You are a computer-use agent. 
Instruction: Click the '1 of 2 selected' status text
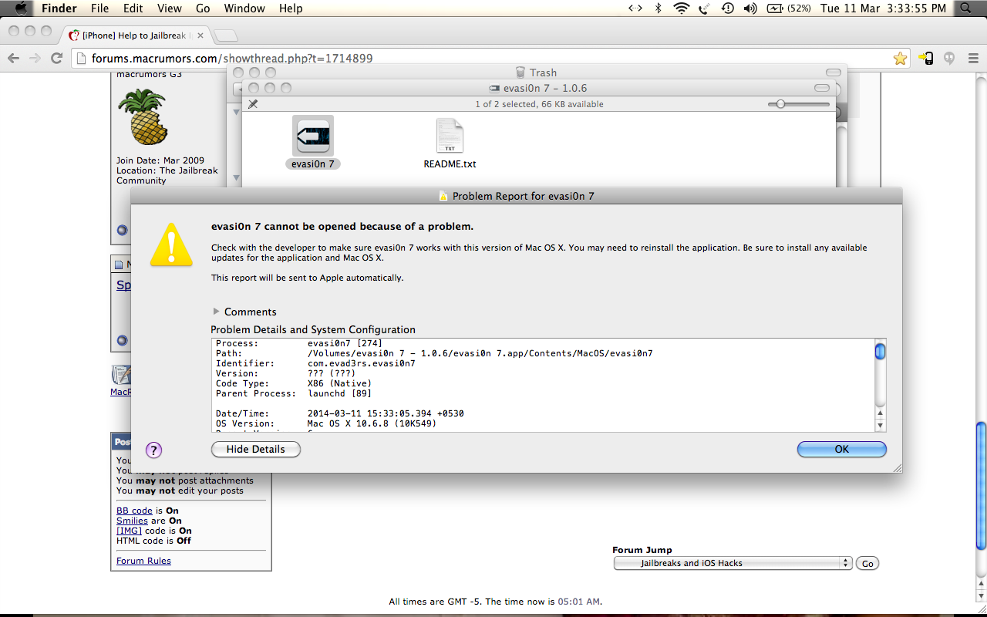(539, 104)
